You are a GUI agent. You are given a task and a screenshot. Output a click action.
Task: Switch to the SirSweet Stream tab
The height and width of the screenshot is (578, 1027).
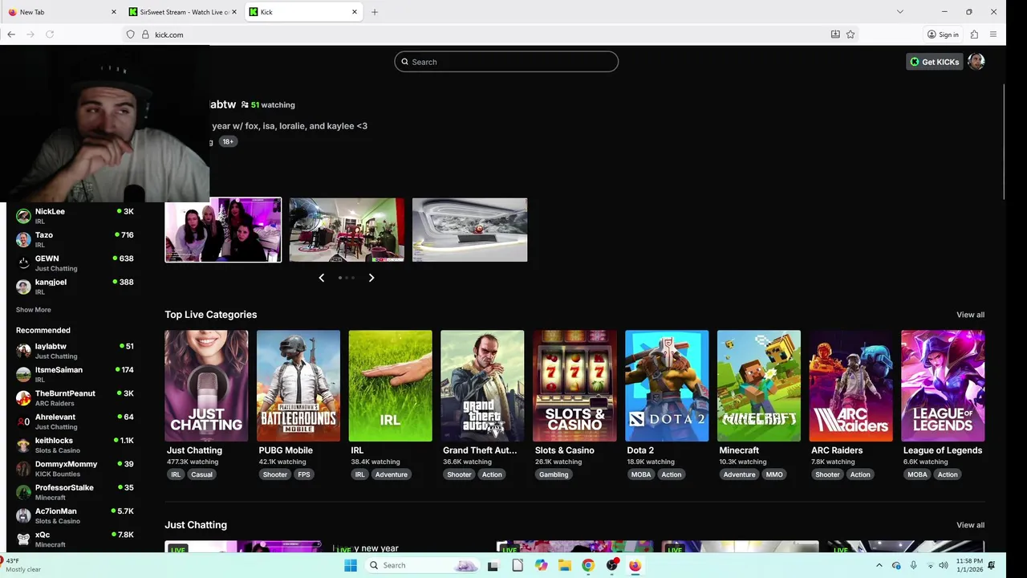(181, 12)
